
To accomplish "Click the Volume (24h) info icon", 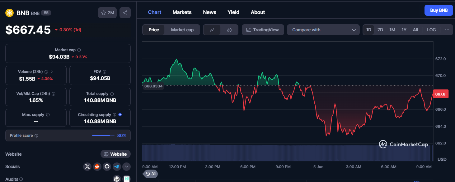I will [x=46, y=72].
